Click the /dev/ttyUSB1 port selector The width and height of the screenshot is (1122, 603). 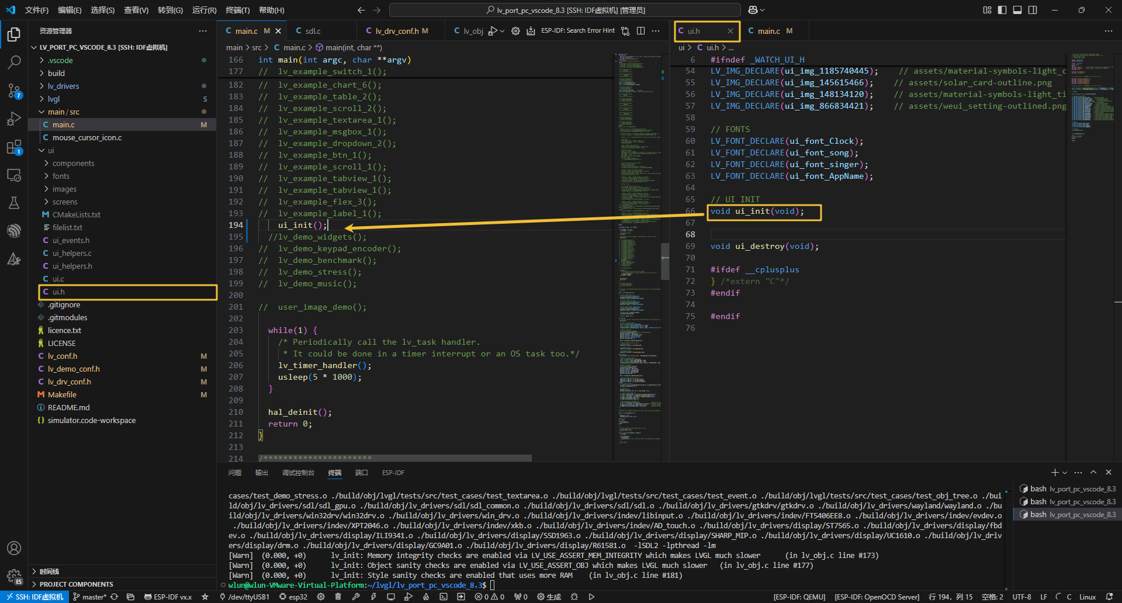pyautogui.click(x=244, y=597)
